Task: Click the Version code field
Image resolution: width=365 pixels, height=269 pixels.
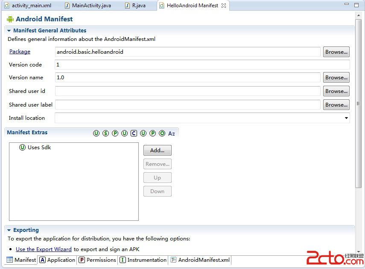Action: [x=202, y=65]
